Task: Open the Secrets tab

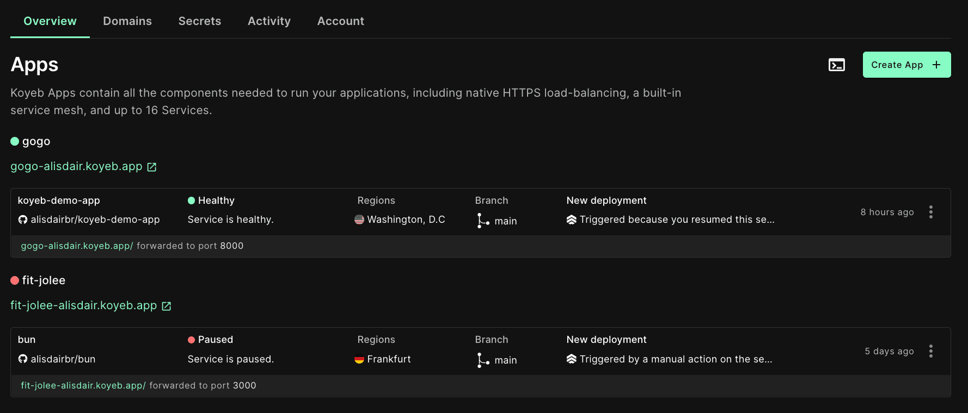Action: (200, 21)
